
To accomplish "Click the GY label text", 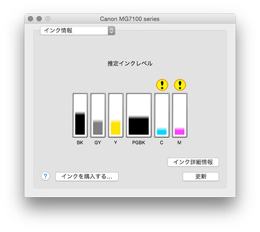I will coord(98,143).
